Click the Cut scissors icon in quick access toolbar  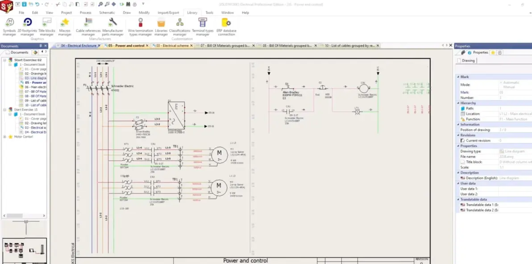click(58, 4)
